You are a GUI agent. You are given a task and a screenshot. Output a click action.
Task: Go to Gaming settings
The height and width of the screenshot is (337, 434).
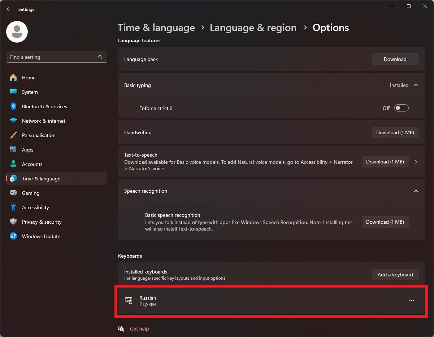pos(57,193)
